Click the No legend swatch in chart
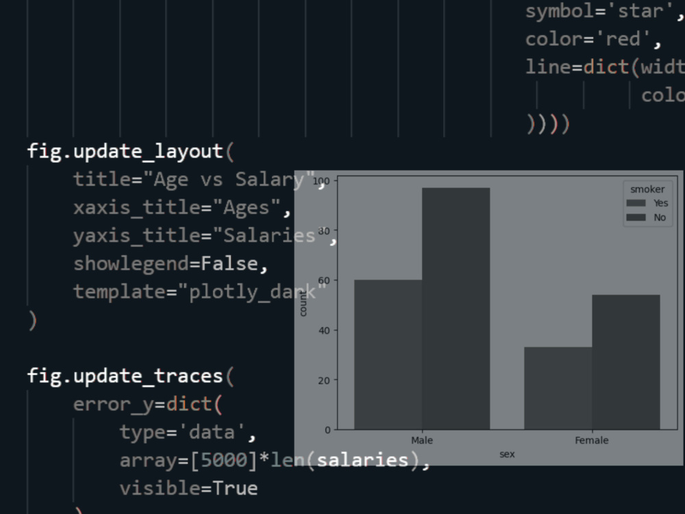685x514 pixels. coord(636,217)
